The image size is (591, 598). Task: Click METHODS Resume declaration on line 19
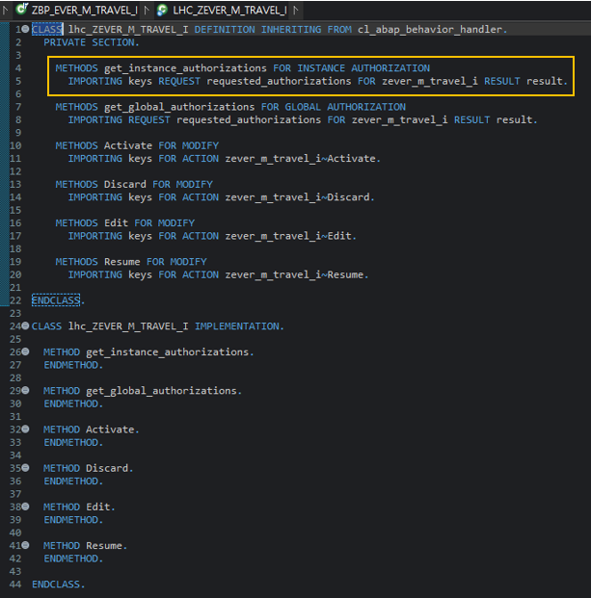(x=130, y=262)
